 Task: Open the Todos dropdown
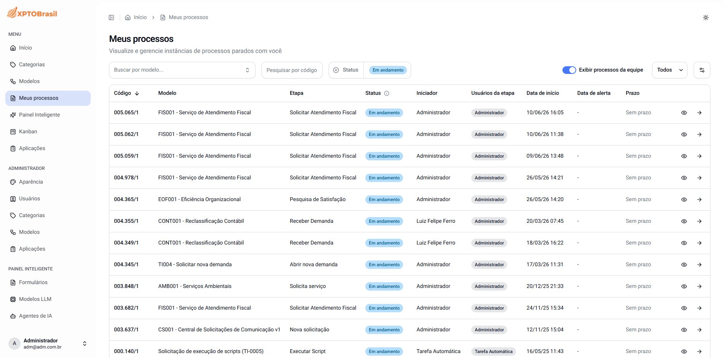(670, 70)
